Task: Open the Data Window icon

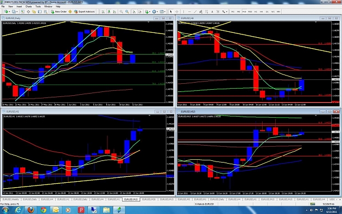Action: pos(28,11)
